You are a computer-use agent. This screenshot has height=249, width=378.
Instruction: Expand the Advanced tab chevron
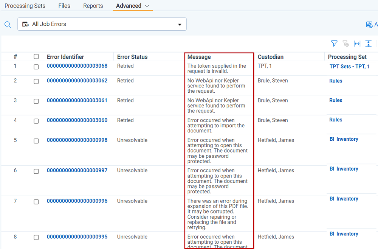pyautogui.click(x=147, y=6)
